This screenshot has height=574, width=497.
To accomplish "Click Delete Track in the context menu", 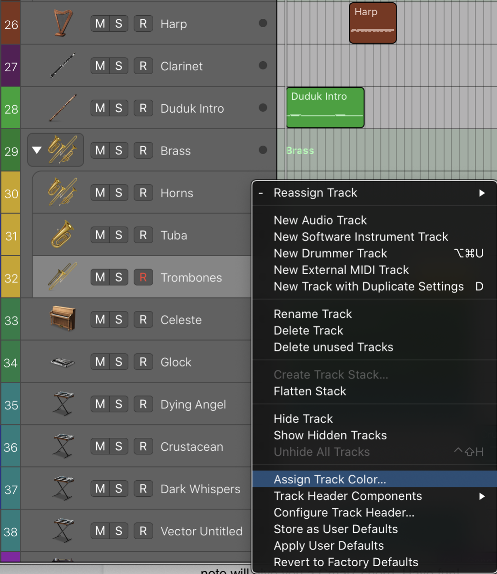I will pos(308,330).
